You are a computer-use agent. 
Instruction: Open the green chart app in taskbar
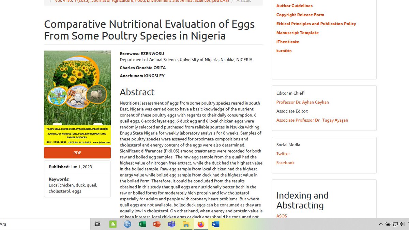(x=113, y=224)
